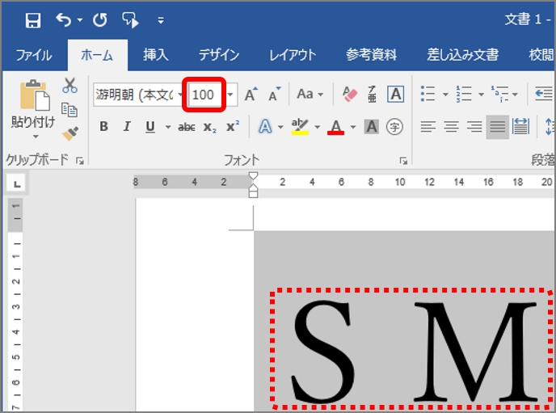This screenshot has height=413, width=556.
Task: Open the underline style dropdown arrow
Action: [x=168, y=127]
